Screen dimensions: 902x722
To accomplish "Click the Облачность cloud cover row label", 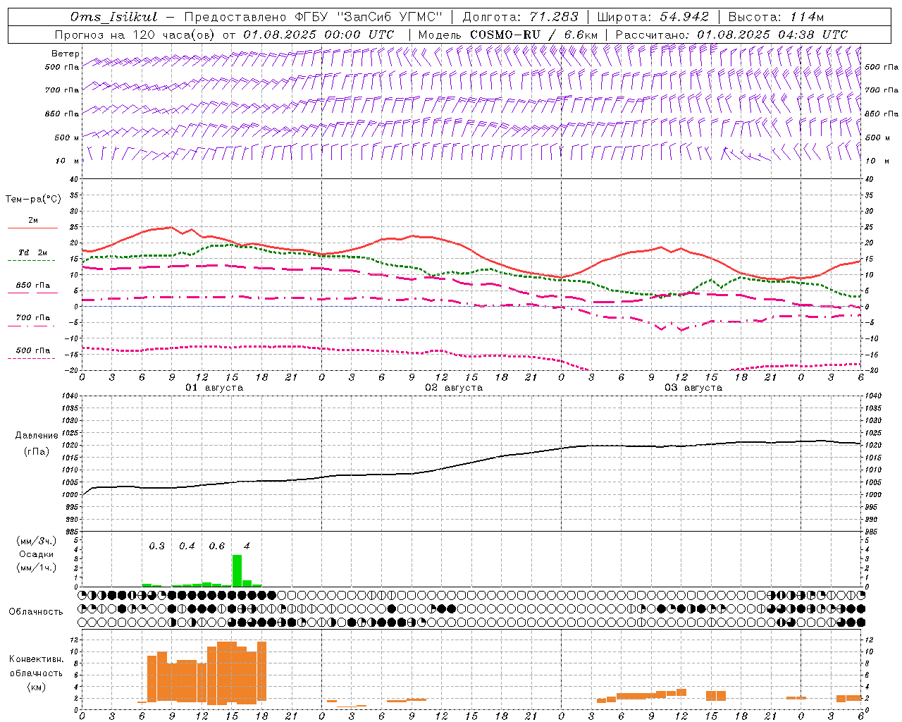I will [36, 611].
